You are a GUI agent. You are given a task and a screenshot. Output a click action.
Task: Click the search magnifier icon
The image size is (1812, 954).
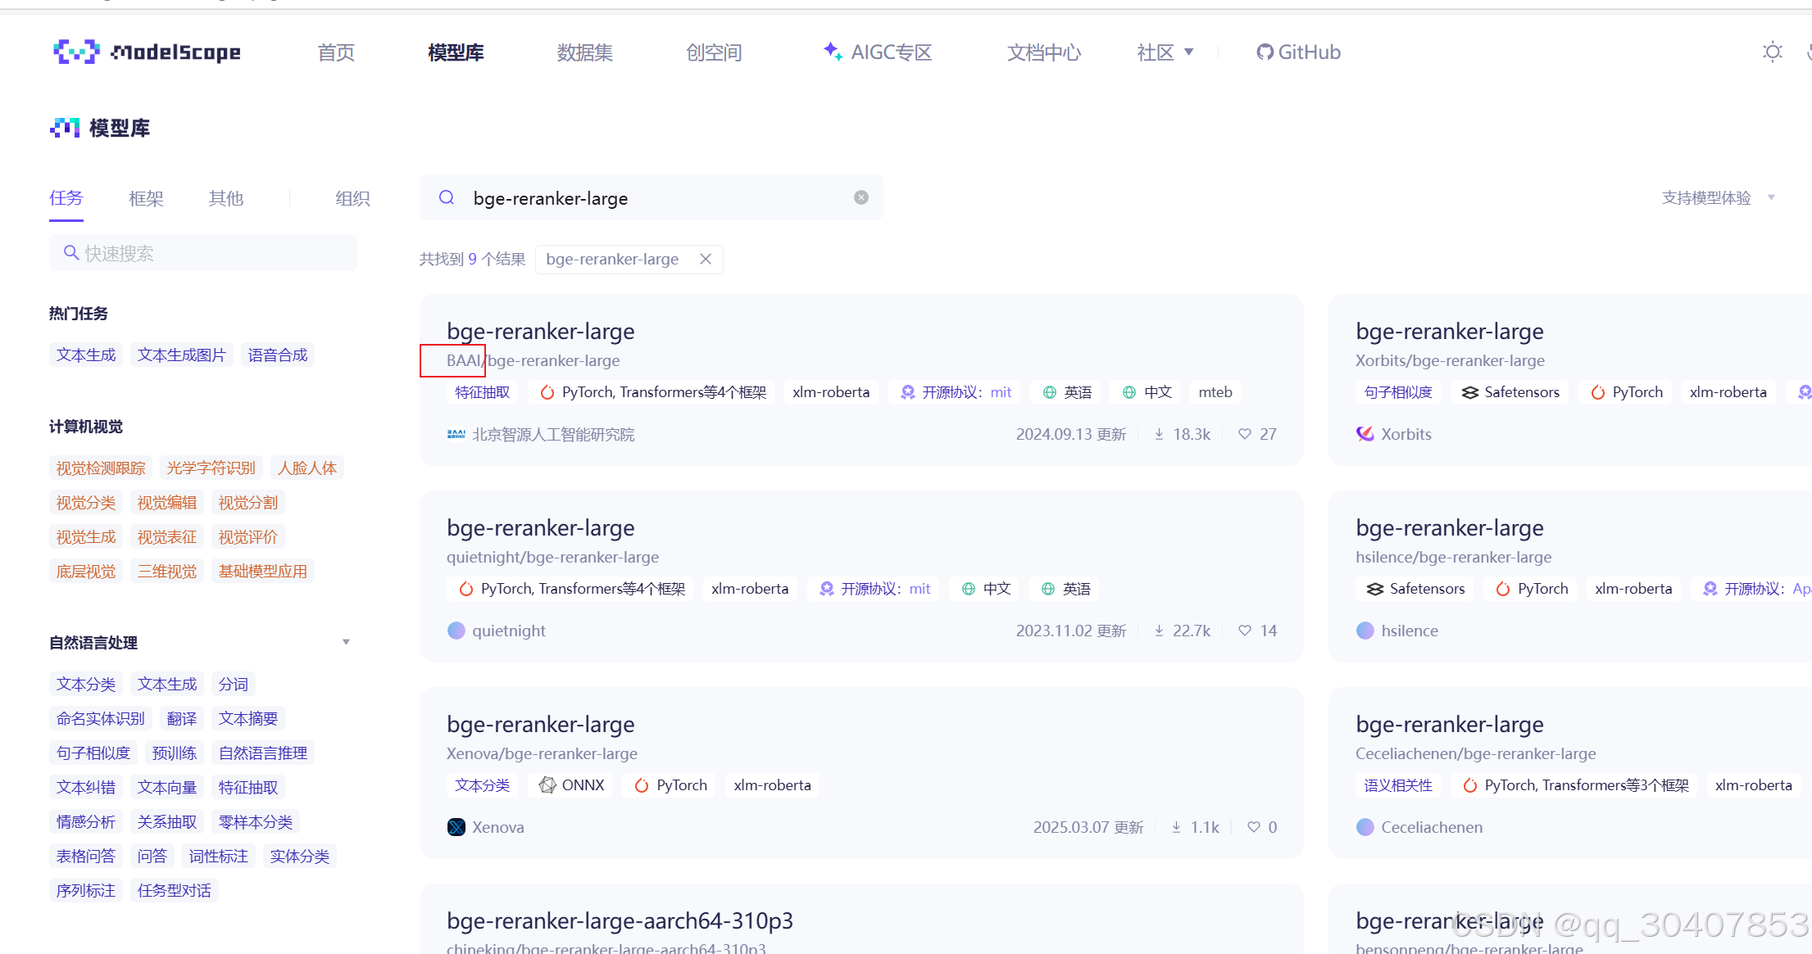point(447,197)
